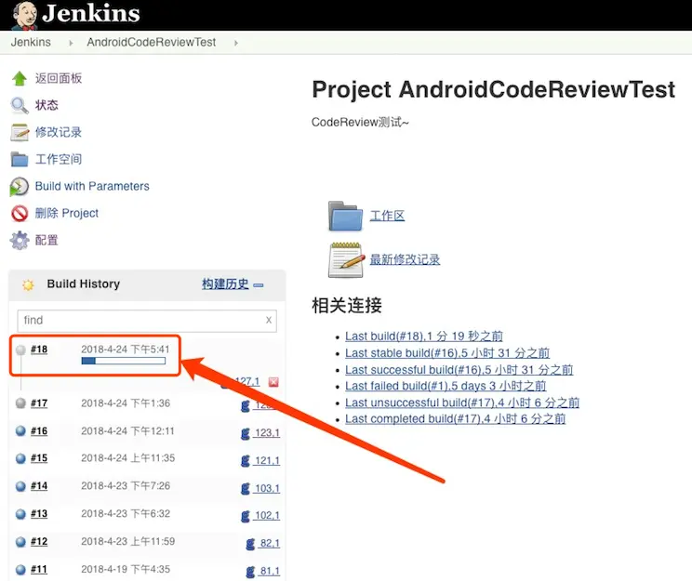Open 工作空间 in the sidebar
The height and width of the screenshot is (581, 692).
click(59, 159)
